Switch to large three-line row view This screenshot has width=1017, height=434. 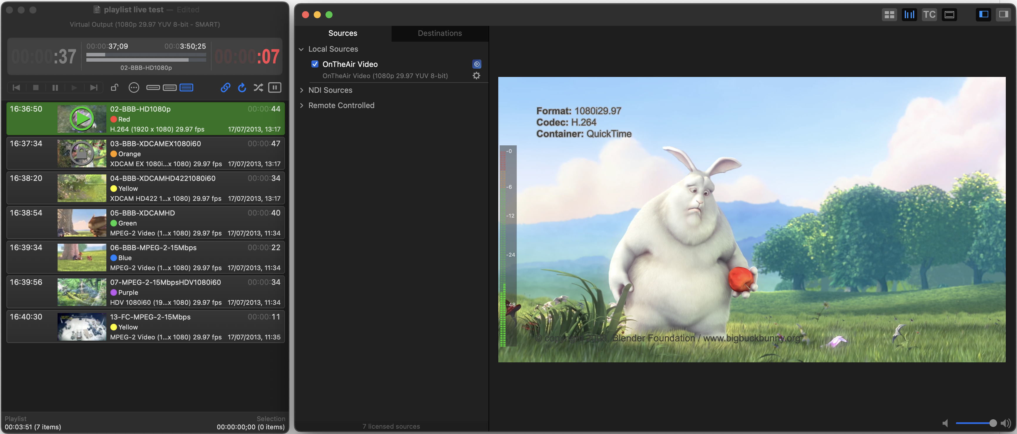pos(186,88)
